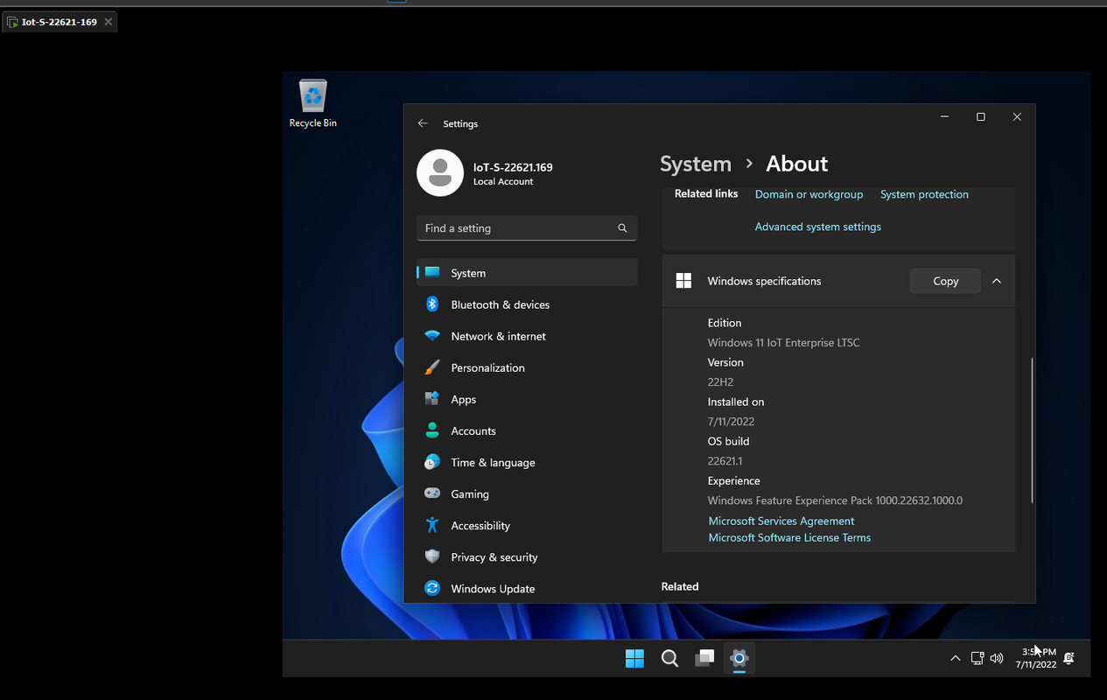This screenshot has width=1107, height=700.
Task: Open System protection link
Action: pos(924,194)
